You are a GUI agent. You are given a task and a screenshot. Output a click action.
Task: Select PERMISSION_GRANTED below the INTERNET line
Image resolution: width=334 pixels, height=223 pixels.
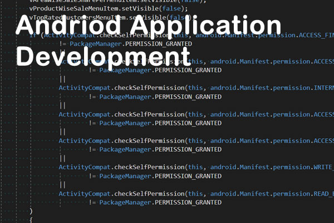pyautogui.click(x=189, y=96)
